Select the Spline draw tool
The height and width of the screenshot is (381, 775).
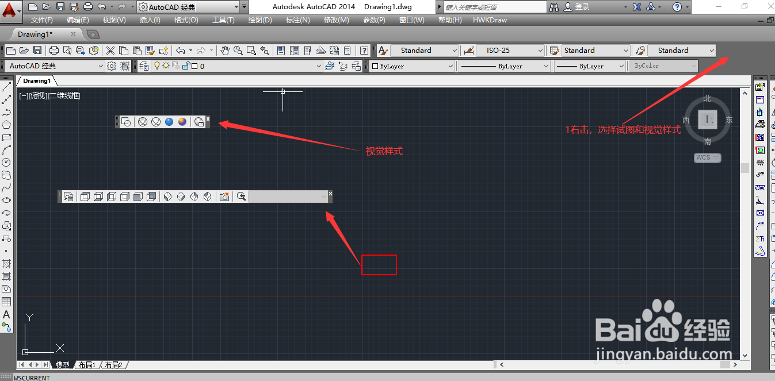click(6, 188)
